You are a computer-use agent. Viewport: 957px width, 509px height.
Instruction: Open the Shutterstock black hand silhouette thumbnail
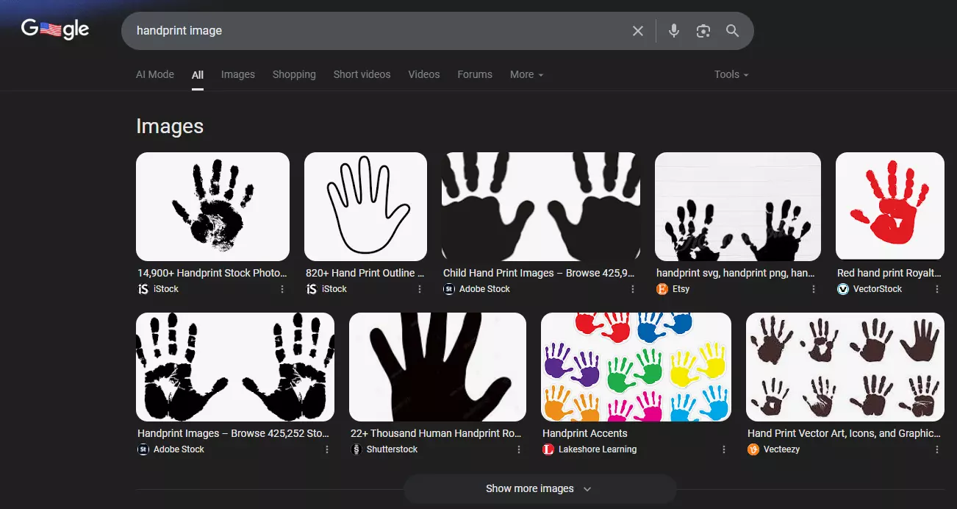[437, 367]
